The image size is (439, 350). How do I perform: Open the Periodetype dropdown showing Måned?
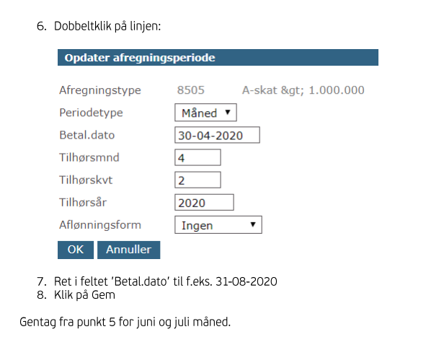tap(205, 113)
